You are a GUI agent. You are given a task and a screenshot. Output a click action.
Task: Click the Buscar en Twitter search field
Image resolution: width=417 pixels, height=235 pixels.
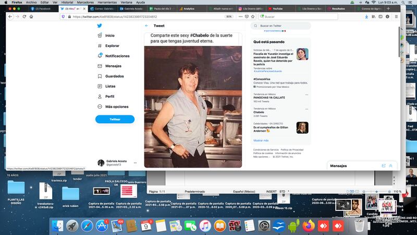click(x=280, y=26)
